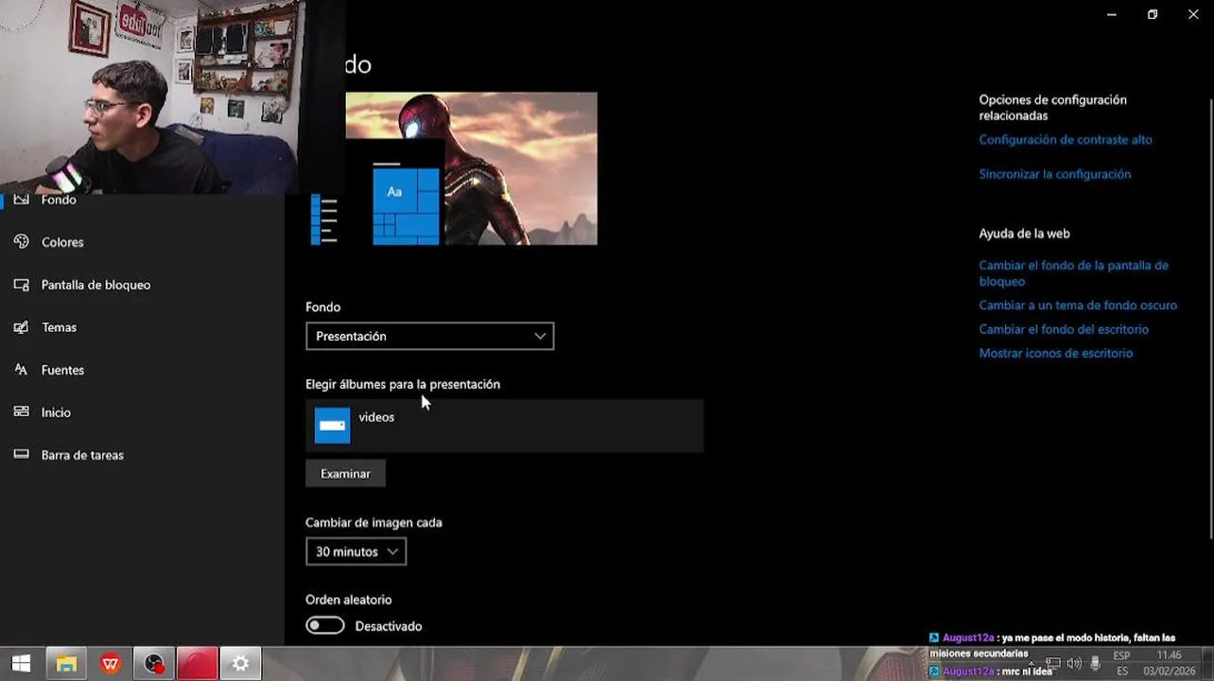Image resolution: width=1214 pixels, height=681 pixels.
Task: Go to the Temas section
Action: pyautogui.click(x=59, y=327)
